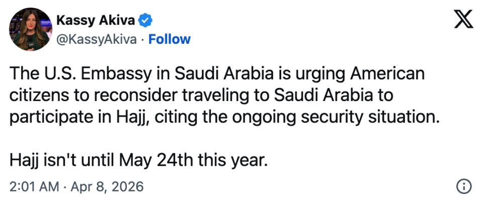This screenshot has height=203, width=483.
Task: Open the tweet info circle icon
Action: 463,186
